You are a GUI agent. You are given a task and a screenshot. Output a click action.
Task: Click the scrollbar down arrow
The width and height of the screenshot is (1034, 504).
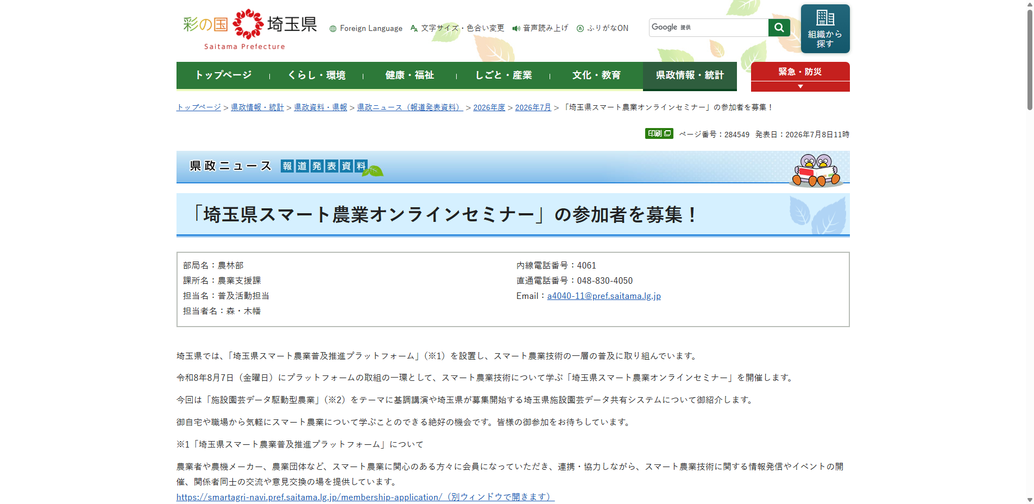(x=1029, y=500)
